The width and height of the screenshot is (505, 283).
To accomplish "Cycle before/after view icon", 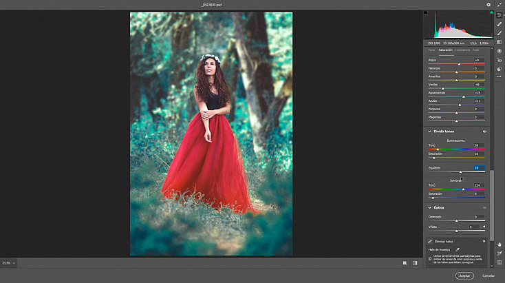I will (x=415, y=263).
